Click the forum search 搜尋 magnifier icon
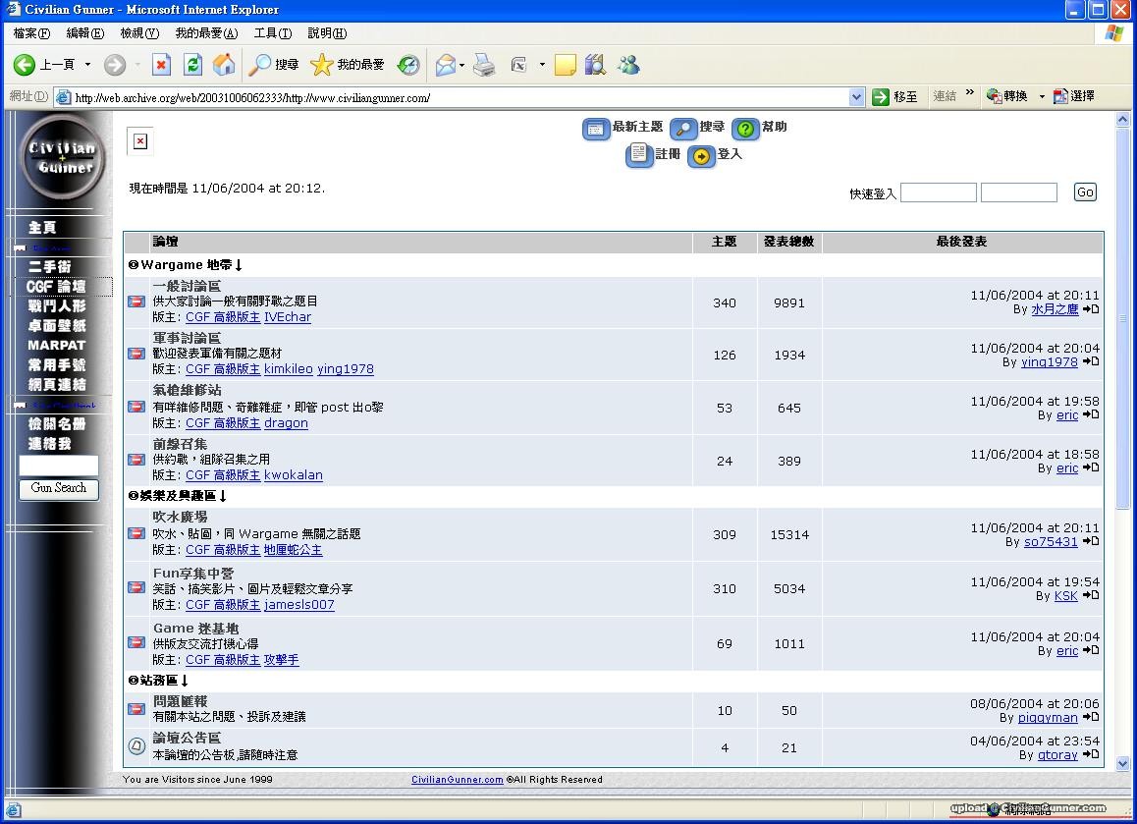The image size is (1137, 824). (683, 129)
